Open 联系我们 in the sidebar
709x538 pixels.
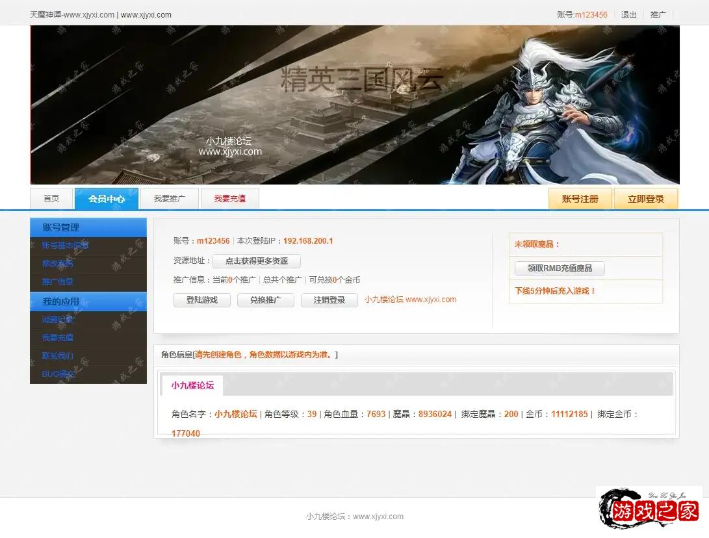click(x=57, y=356)
